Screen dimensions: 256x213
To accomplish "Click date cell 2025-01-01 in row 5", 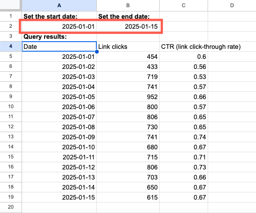I will tap(59, 56).
